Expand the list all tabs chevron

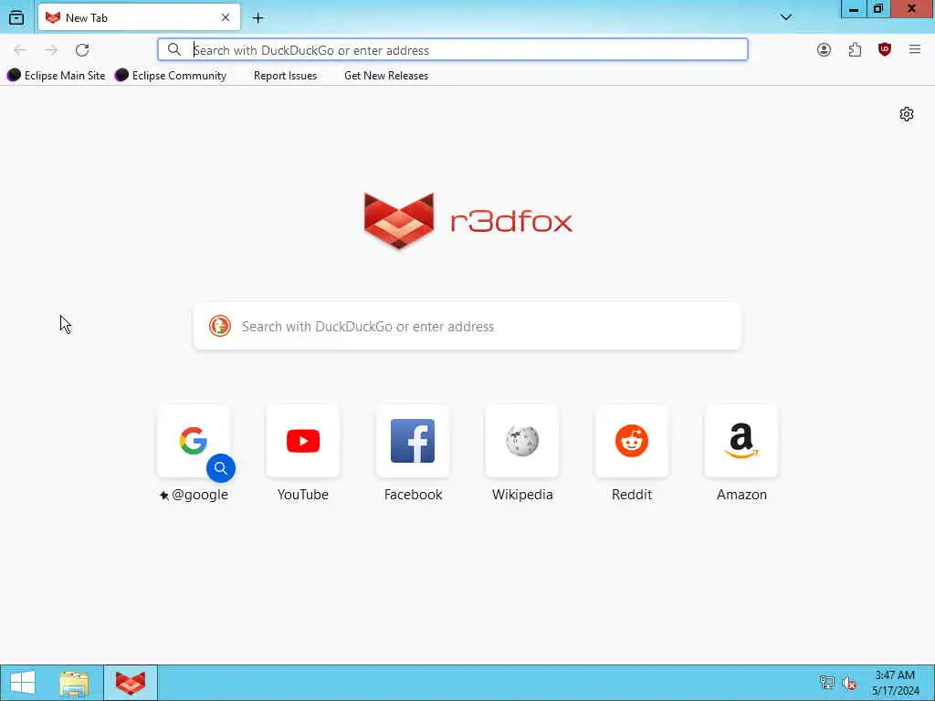click(x=786, y=17)
